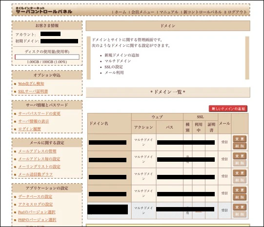Open メーリングリストの設定
264x227 pixels.
click(x=39, y=167)
